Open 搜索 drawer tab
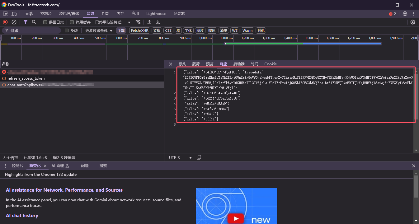The width and height of the screenshot is (419, 224). [x=103, y=166]
